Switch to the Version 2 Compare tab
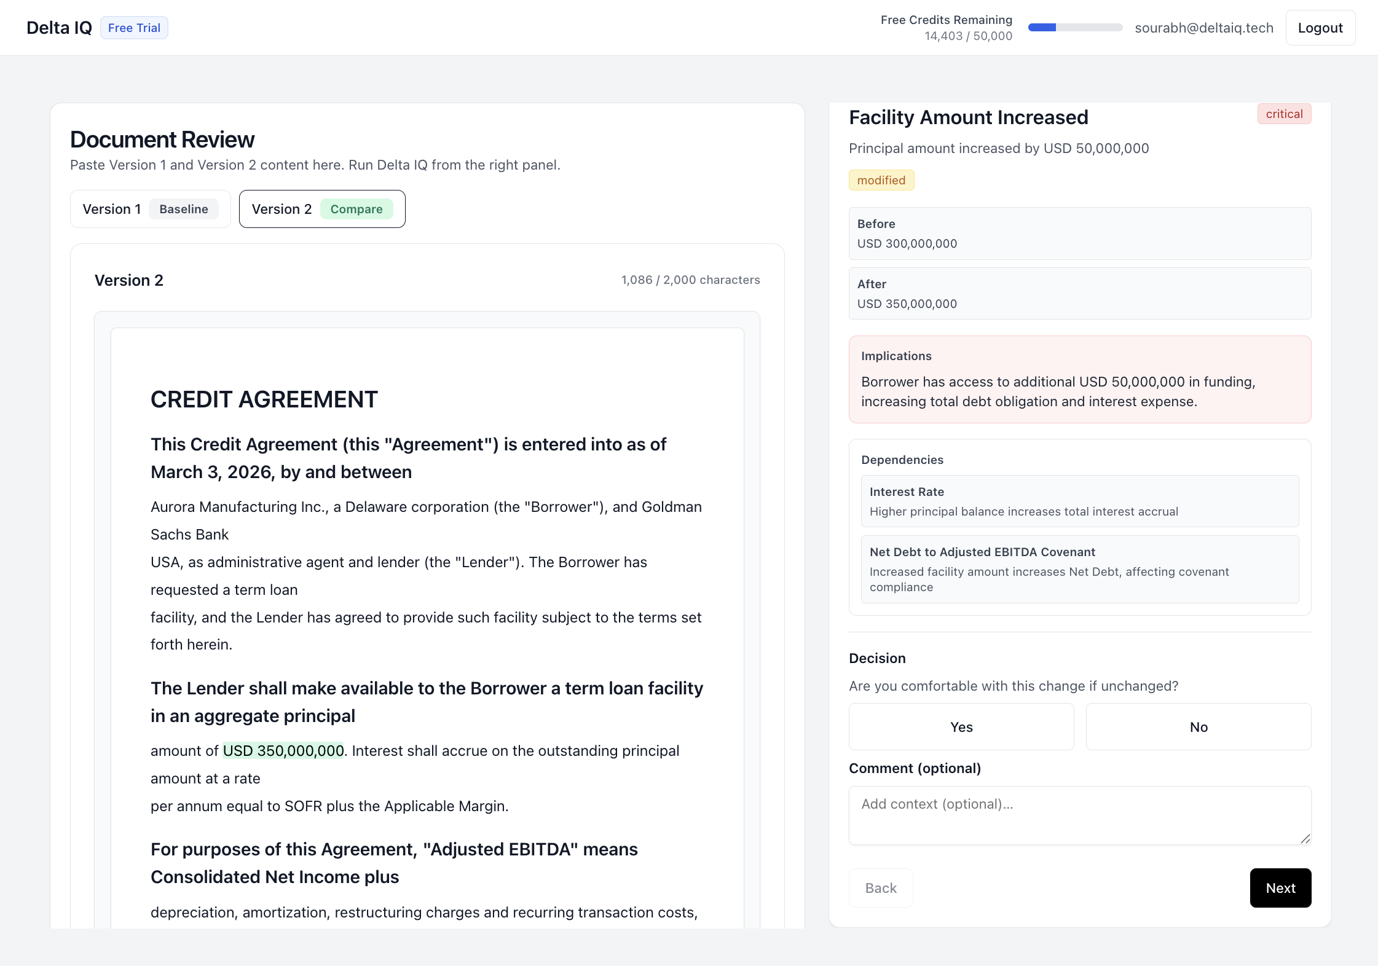1378x966 pixels. pyautogui.click(x=321, y=209)
